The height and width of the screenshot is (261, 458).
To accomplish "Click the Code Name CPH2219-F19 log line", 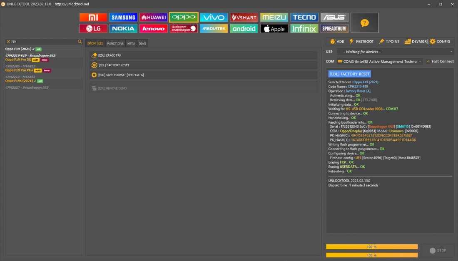I will tap(348, 87).
